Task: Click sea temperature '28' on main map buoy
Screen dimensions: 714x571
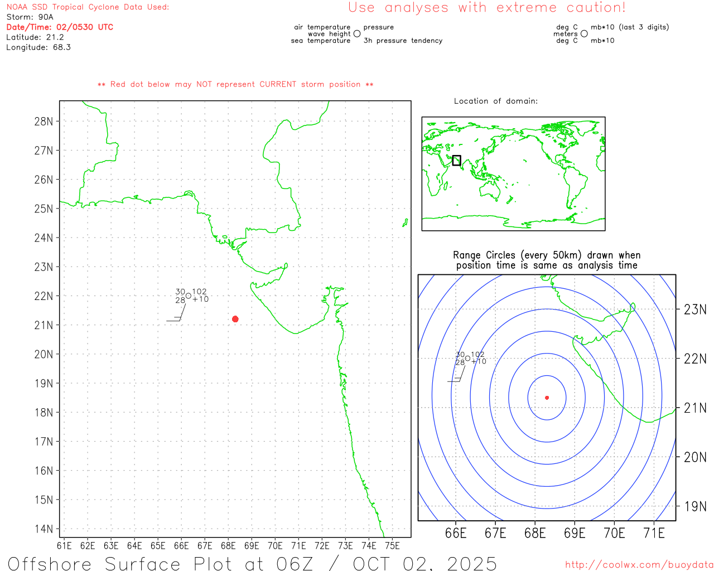Action: [180, 300]
